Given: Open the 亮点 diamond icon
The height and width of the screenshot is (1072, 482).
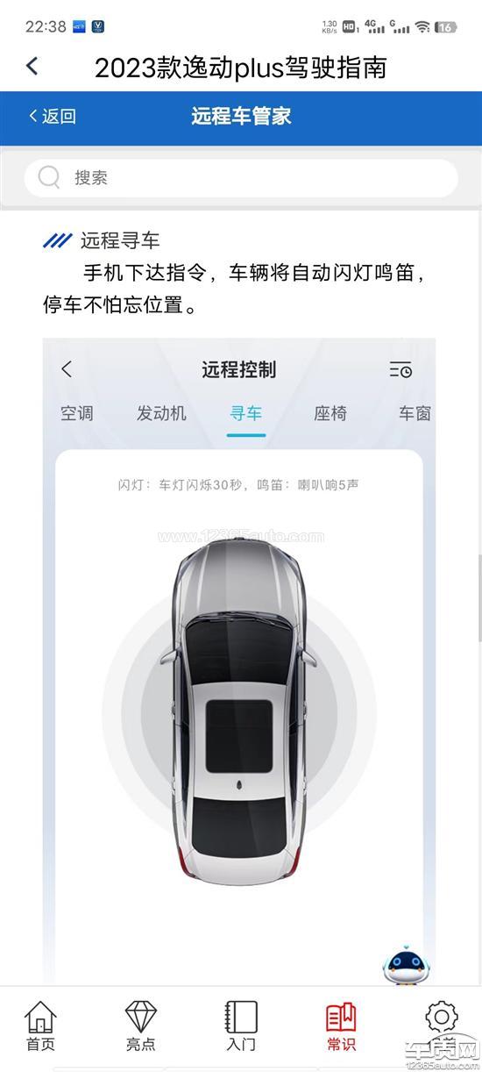Looking at the screenshot, I should pos(140,1026).
